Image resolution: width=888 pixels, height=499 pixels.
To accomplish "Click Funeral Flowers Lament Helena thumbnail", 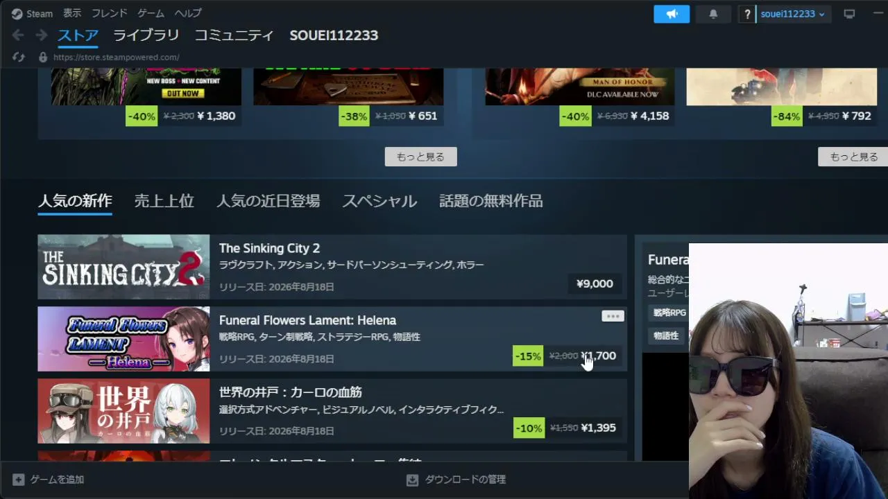I will point(123,339).
